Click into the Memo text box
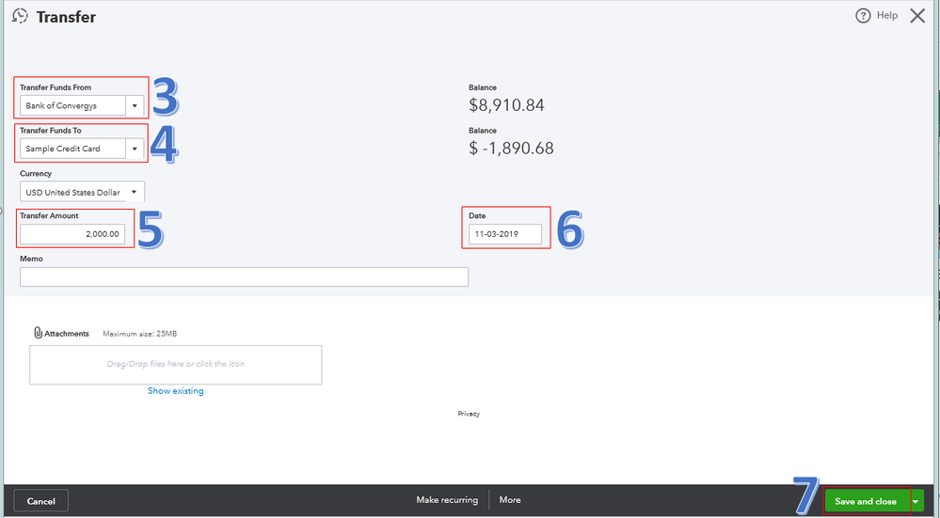 (244, 277)
